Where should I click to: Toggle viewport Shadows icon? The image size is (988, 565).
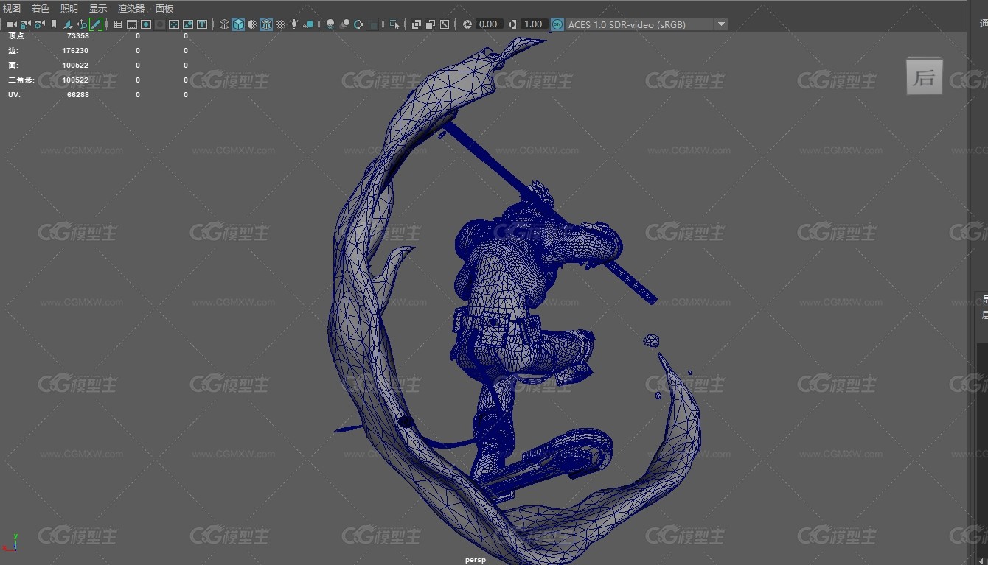[x=309, y=24]
